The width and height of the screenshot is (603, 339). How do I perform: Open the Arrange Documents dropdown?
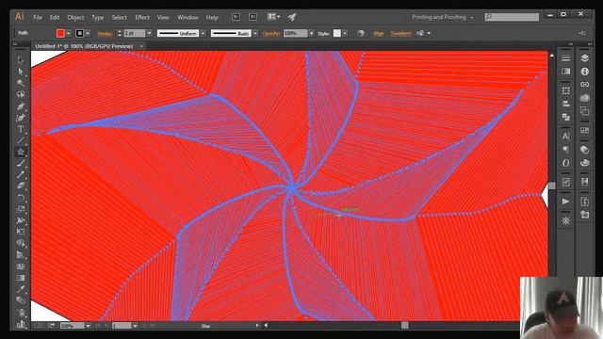pos(274,17)
